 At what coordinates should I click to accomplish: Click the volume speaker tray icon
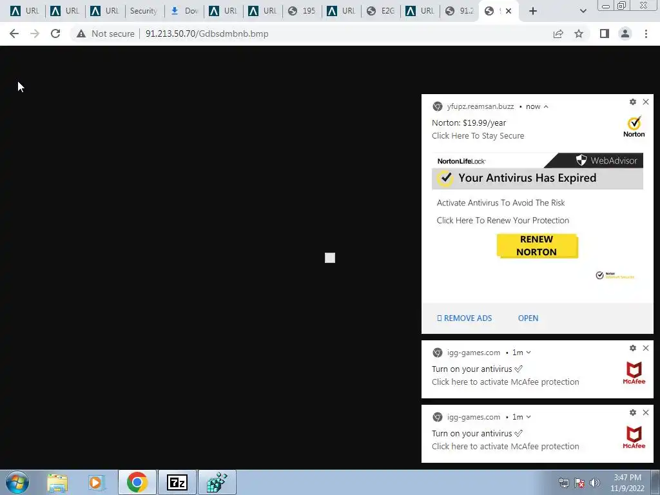pyautogui.click(x=595, y=483)
